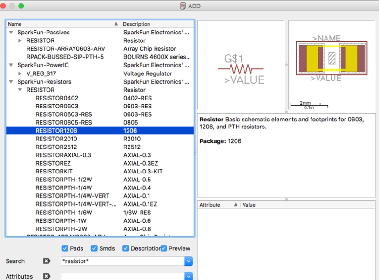379x280 pixels.
Task: Select the highlighted RESISTOR1206 row
Action: click(x=100, y=131)
